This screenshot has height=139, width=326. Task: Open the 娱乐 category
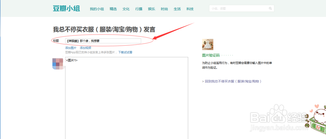coord(152,9)
